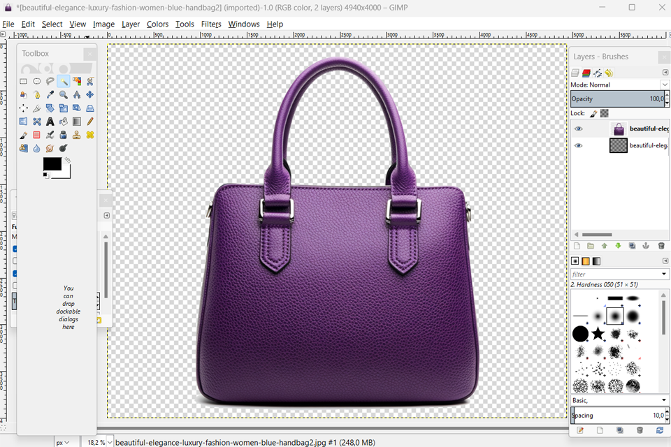Select the Bucket Fill tool

64,122
